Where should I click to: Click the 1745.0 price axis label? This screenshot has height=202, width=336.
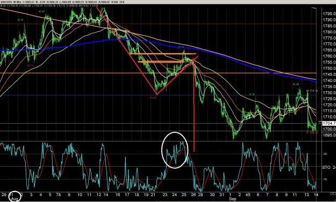(x=330, y=74)
